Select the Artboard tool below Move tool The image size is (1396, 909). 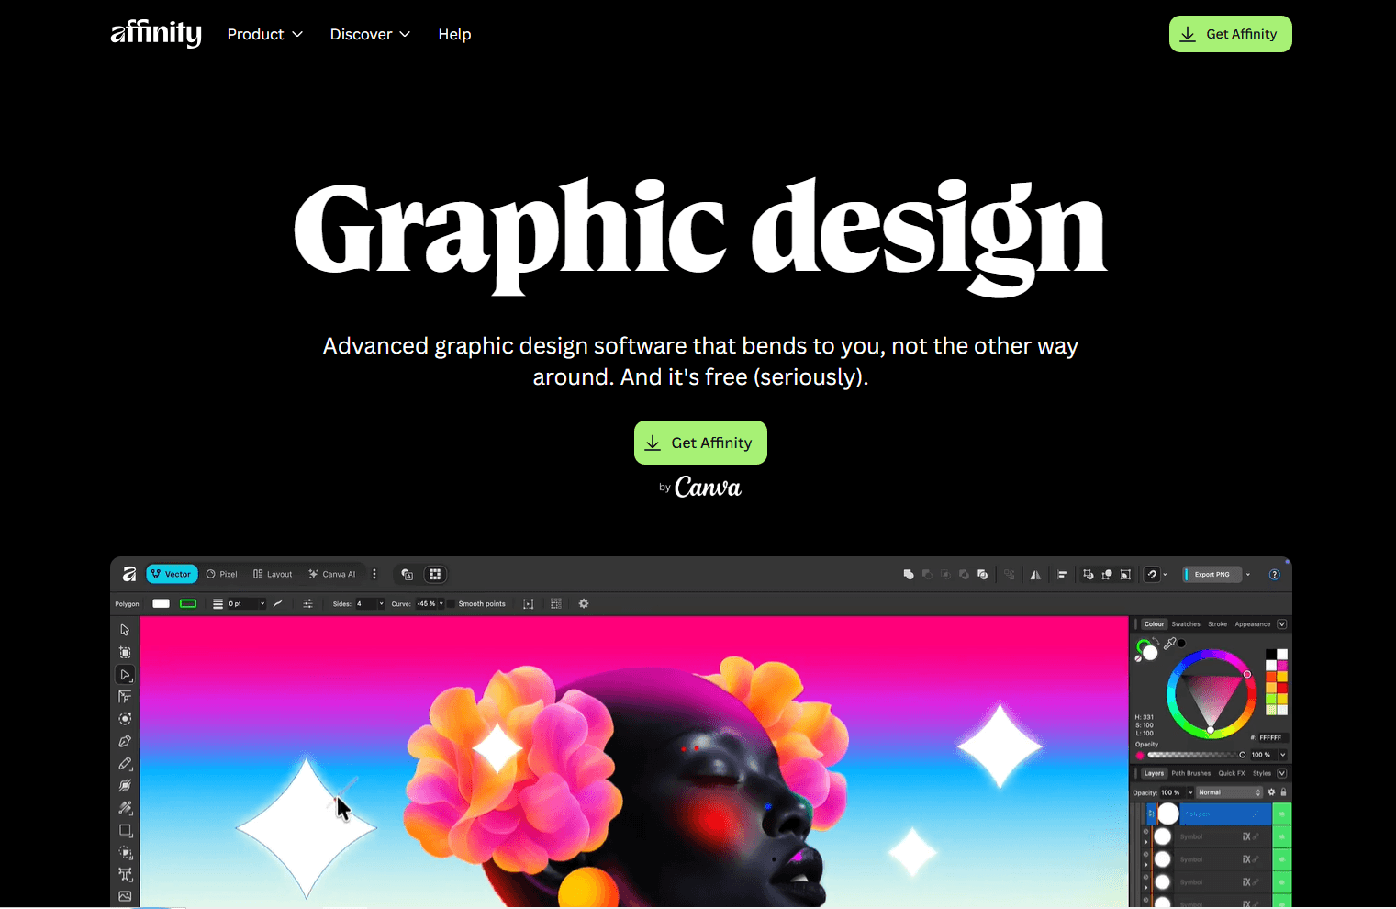125,652
